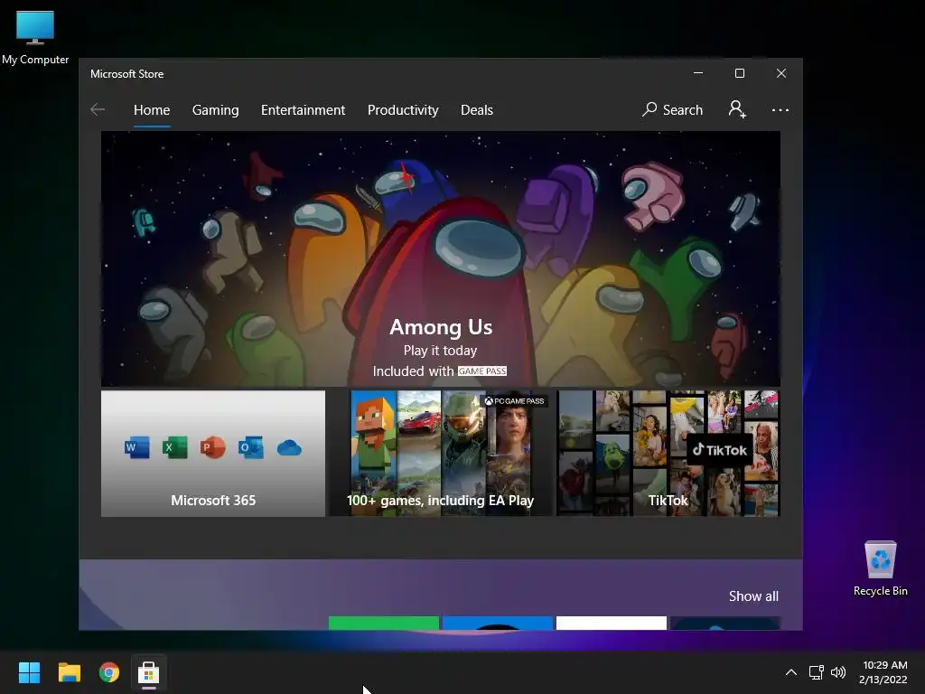The width and height of the screenshot is (925, 694).
Task: Close the Microsoft Store window
Action: coord(781,73)
